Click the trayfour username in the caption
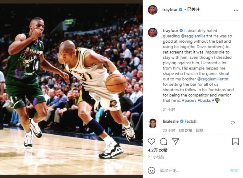The height and width of the screenshot is (178, 243). pos(170,31)
